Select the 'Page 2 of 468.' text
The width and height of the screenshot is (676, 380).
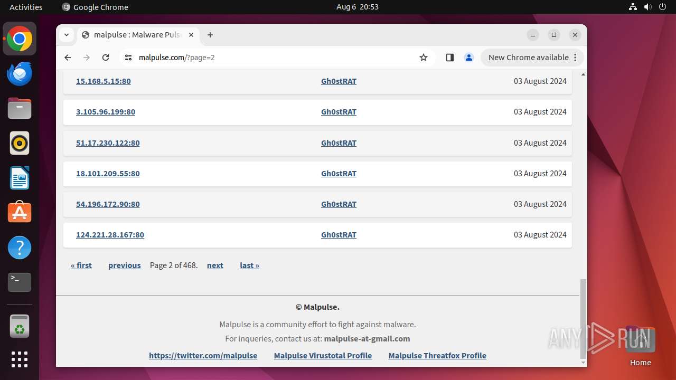point(174,265)
